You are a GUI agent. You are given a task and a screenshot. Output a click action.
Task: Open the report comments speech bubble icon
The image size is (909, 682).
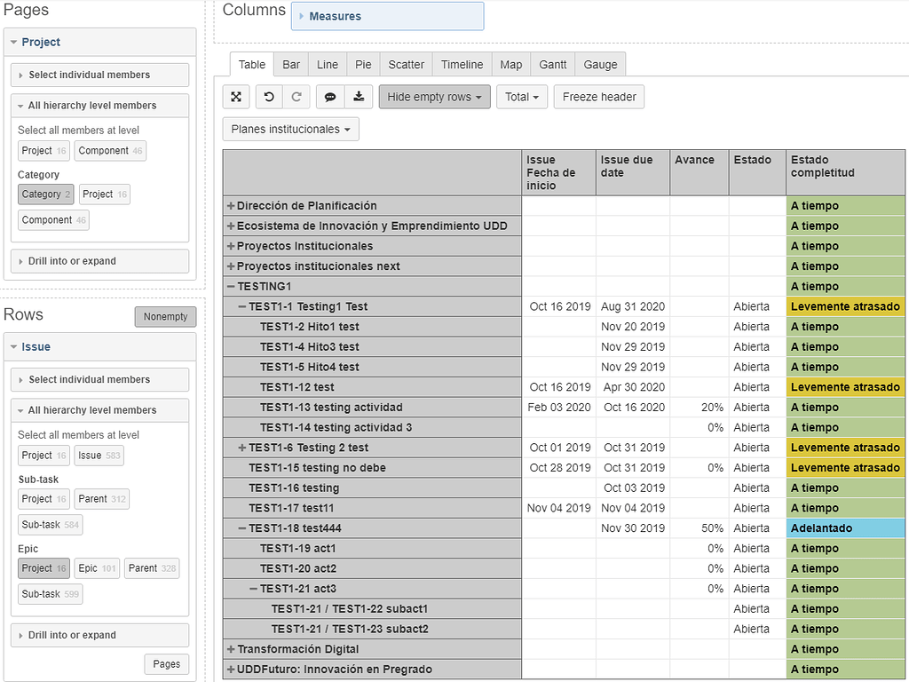(330, 96)
